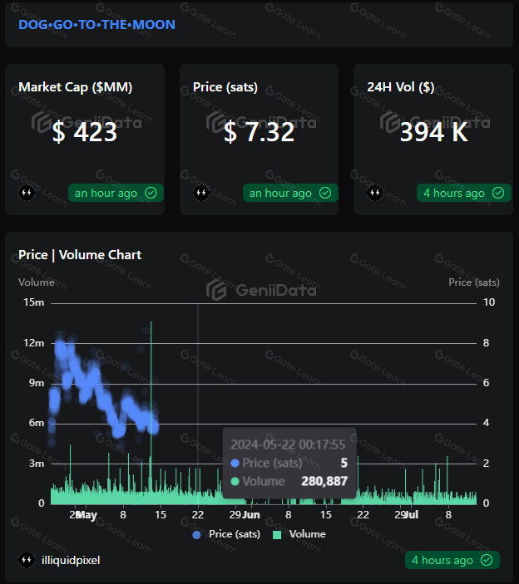Image resolution: width=519 pixels, height=584 pixels.
Task: Open the illiquidpixel author link
Action: tap(71, 560)
